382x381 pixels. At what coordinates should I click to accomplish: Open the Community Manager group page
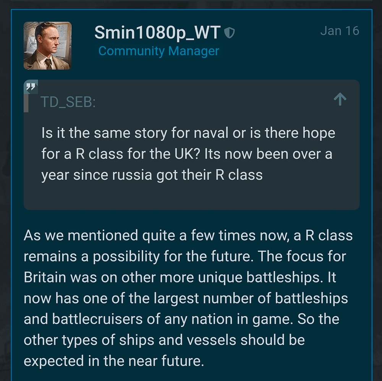159,51
